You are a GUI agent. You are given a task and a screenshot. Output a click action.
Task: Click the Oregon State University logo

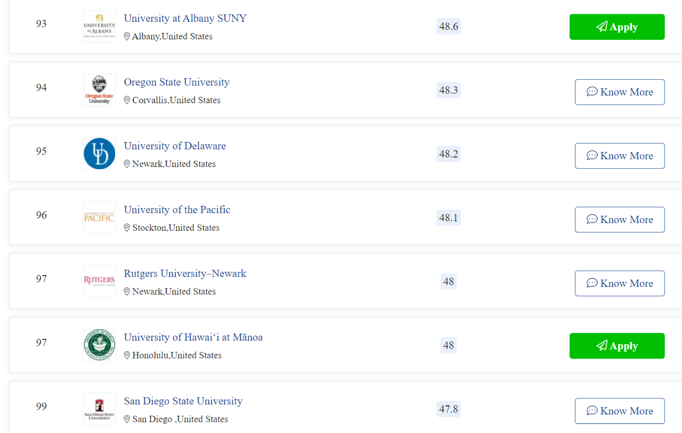[x=99, y=90]
